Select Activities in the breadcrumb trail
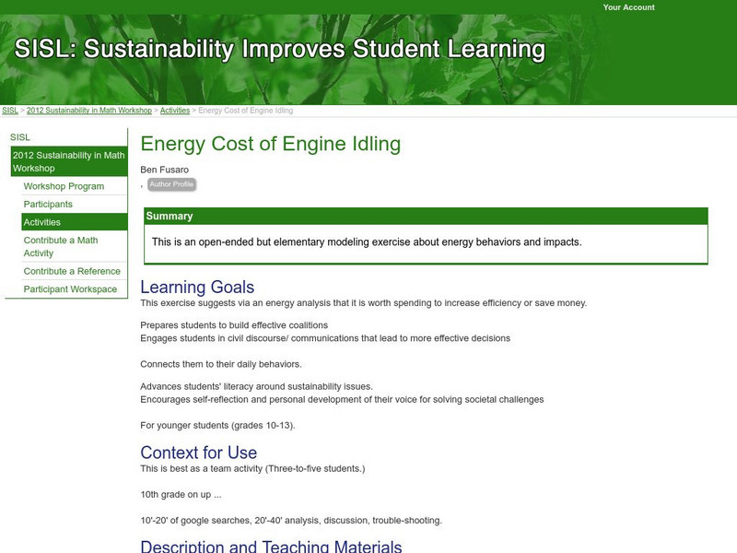This screenshot has width=737, height=553. tap(177, 110)
